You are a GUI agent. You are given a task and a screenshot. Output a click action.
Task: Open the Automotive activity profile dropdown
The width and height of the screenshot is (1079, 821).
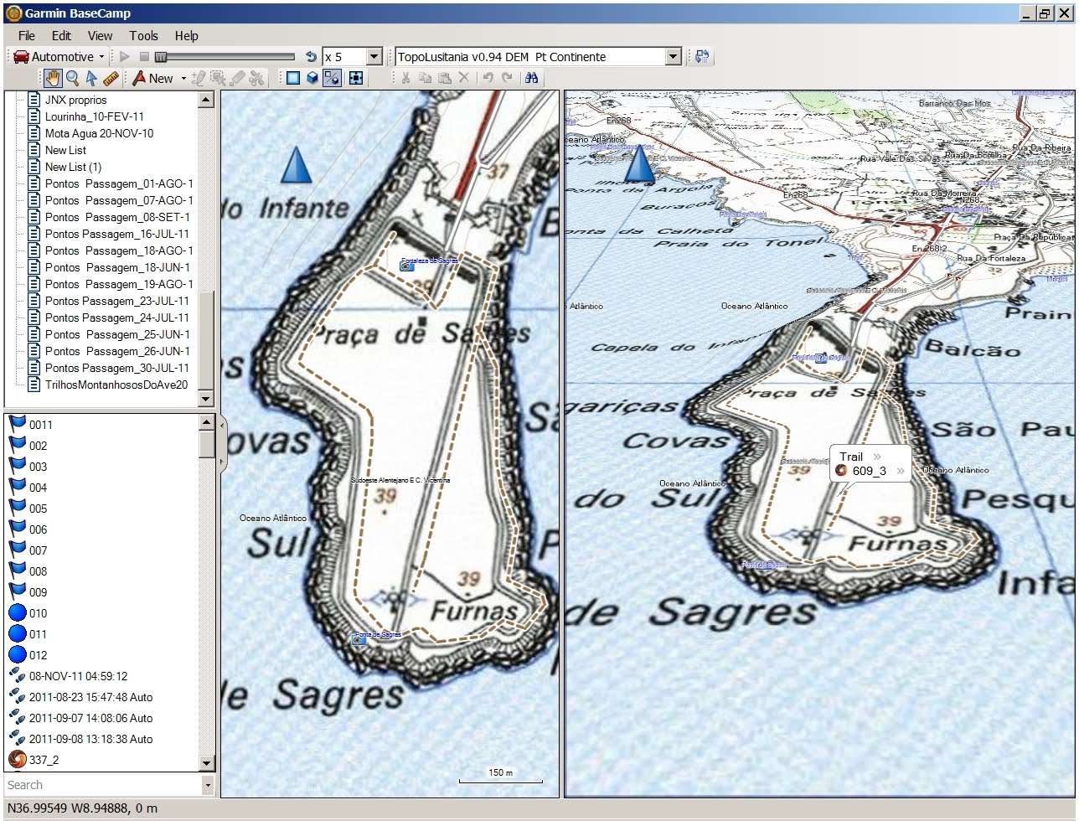pos(102,56)
